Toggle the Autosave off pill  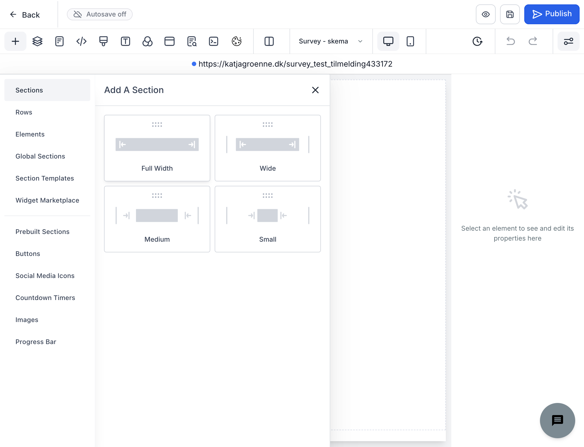tap(100, 14)
